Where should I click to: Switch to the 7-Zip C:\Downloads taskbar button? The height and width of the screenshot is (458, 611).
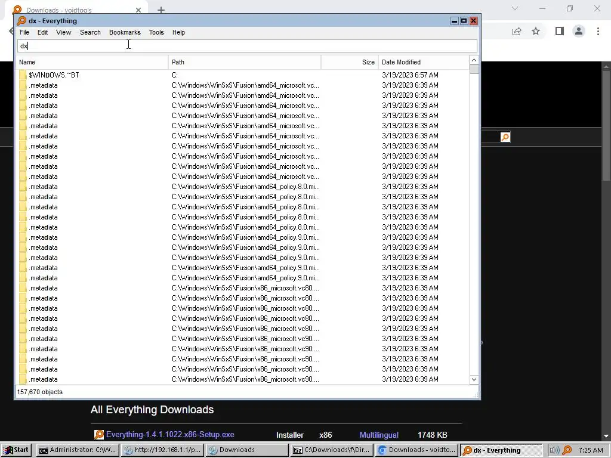click(x=332, y=450)
